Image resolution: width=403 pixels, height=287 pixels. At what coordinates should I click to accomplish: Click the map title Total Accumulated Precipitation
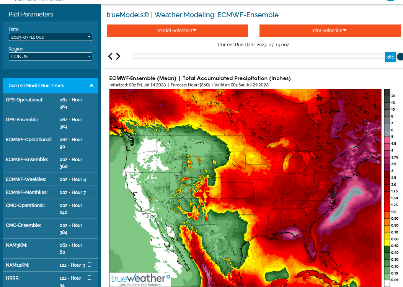tap(200, 78)
